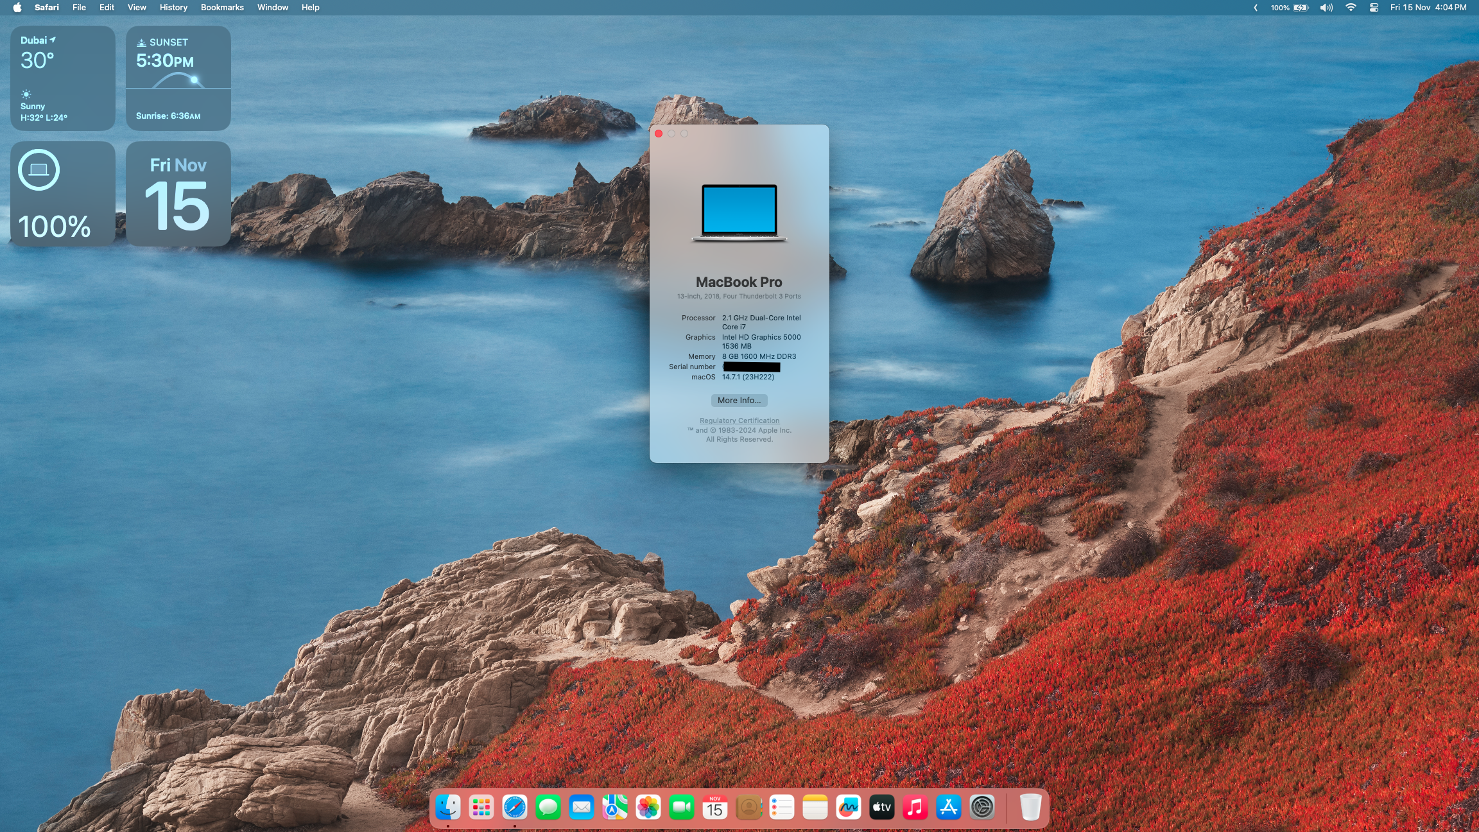Click the battery 100% widget
This screenshot has width=1479, height=832.
coord(63,194)
